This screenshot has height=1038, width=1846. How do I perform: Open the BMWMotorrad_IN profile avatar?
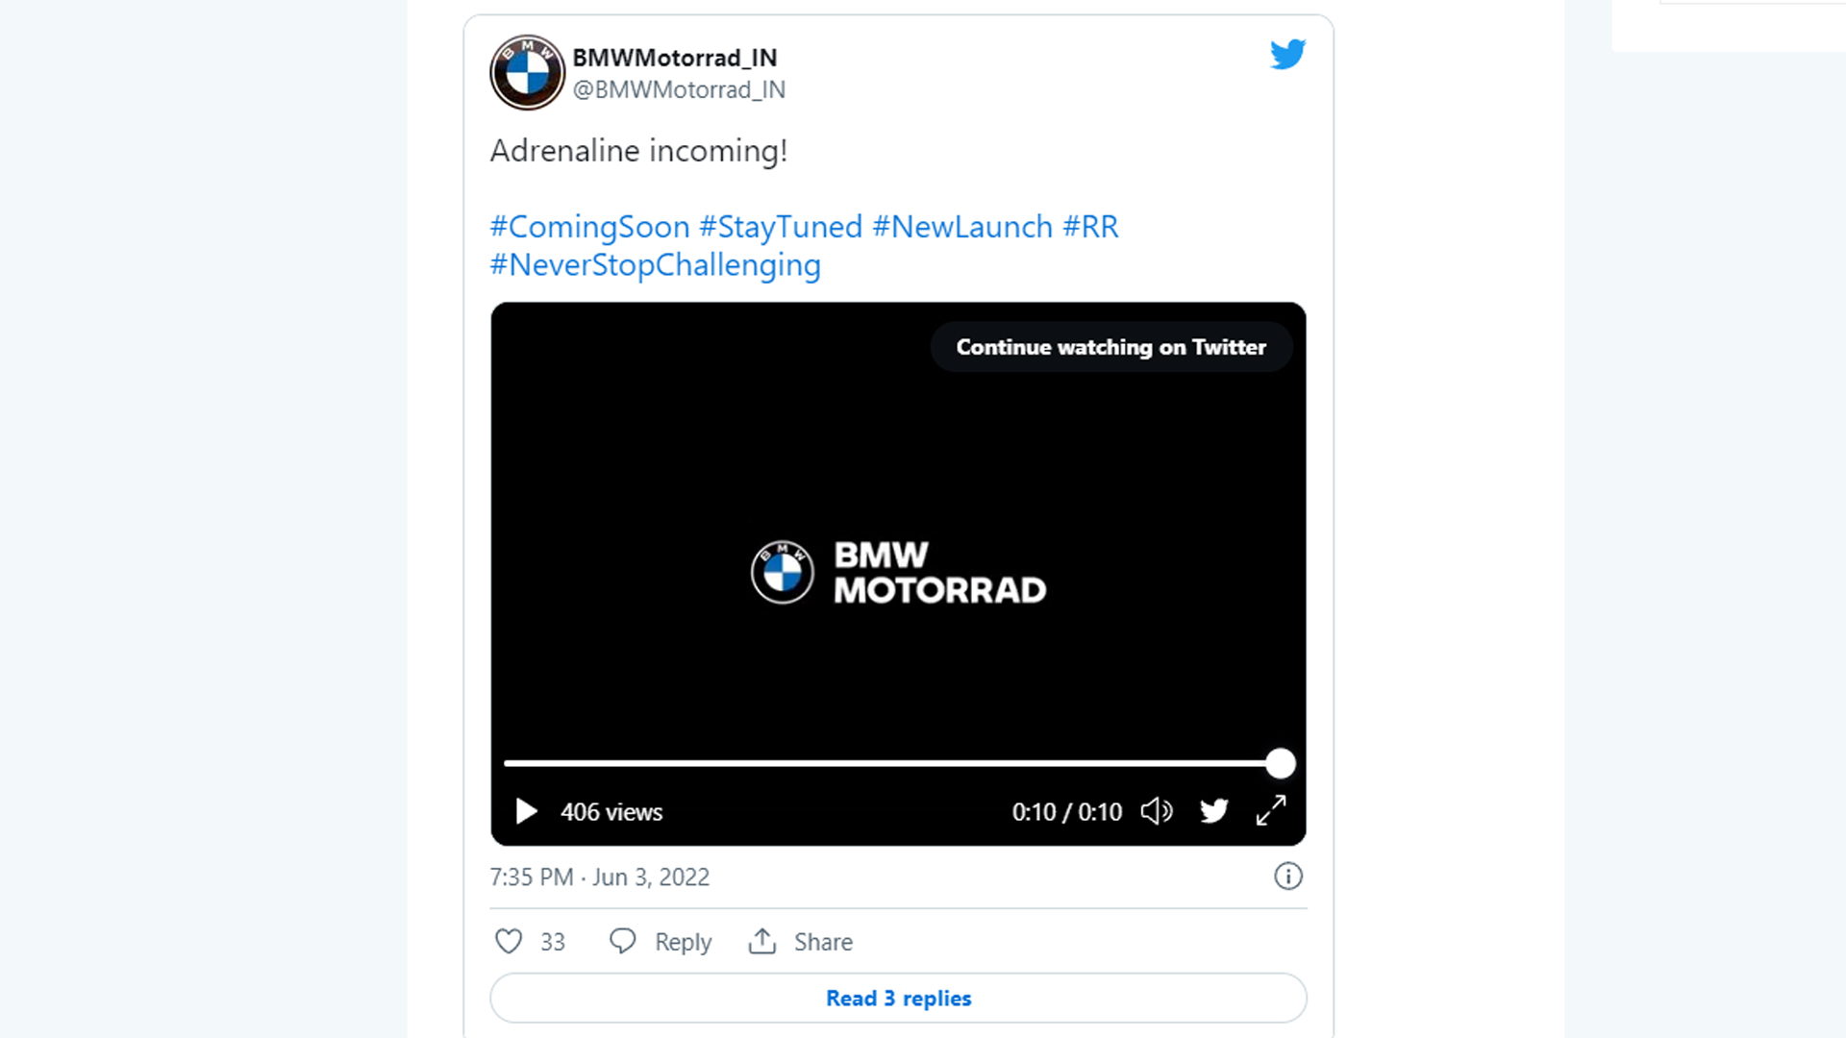pyautogui.click(x=527, y=72)
